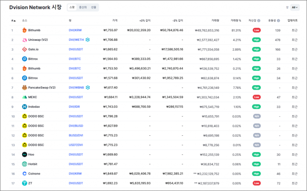The image size is (307, 191).
Task: Click the ZT logo icon
Action: 25,183
